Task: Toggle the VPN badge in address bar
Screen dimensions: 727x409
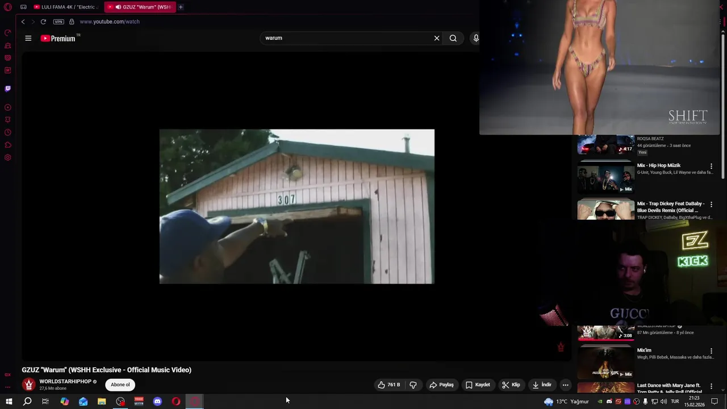Action: pyautogui.click(x=59, y=22)
